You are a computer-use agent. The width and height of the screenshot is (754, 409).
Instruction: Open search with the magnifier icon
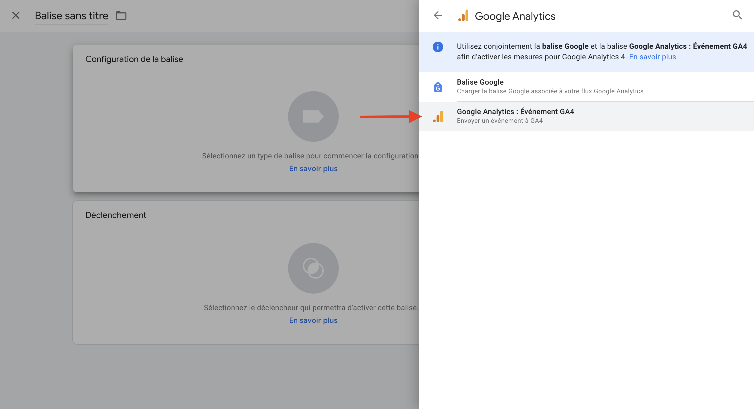(737, 15)
